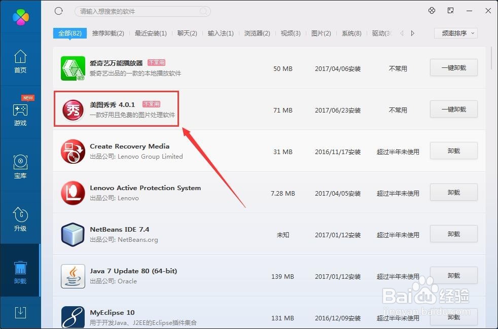Switch to 聊天(2) tab
This screenshot has height=329, width=498.
pos(187,33)
